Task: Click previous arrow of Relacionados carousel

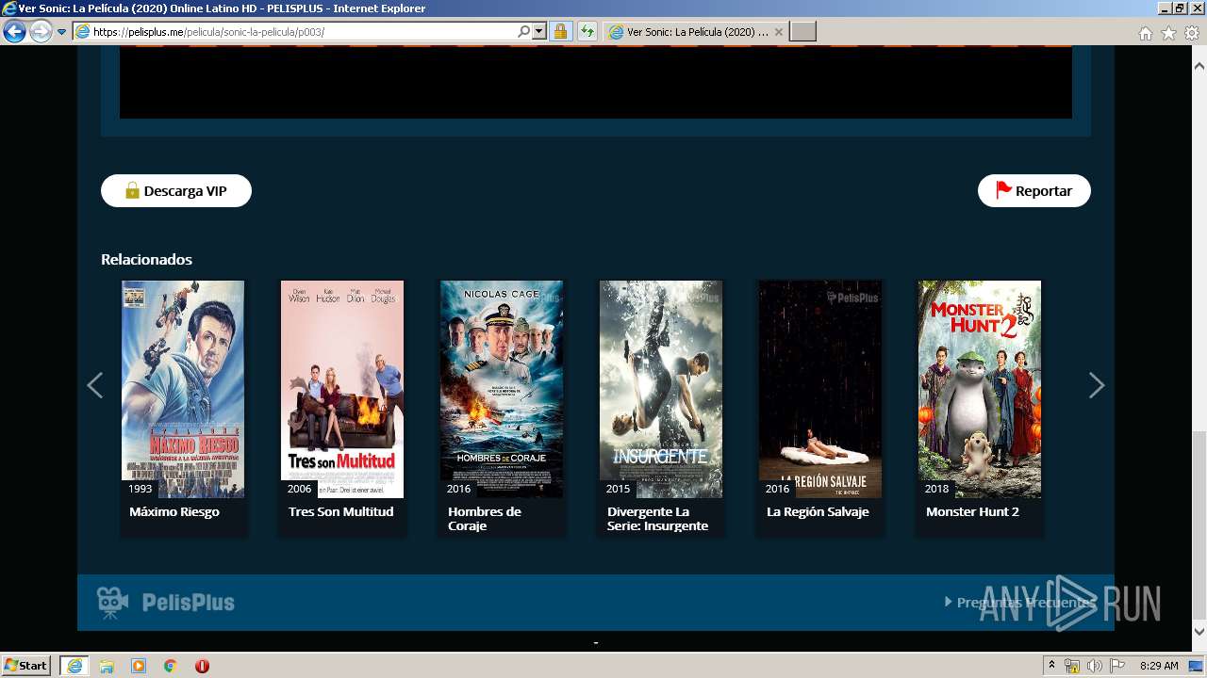Action: (x=94, y=385)
